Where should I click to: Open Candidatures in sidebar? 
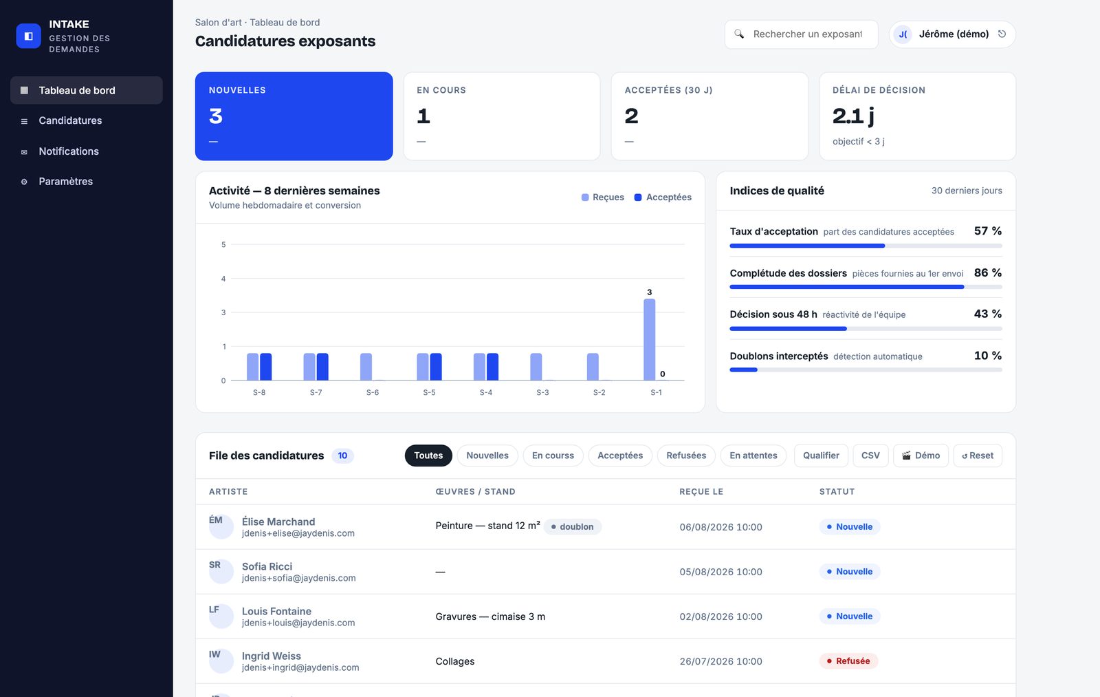tap(87, 120)
